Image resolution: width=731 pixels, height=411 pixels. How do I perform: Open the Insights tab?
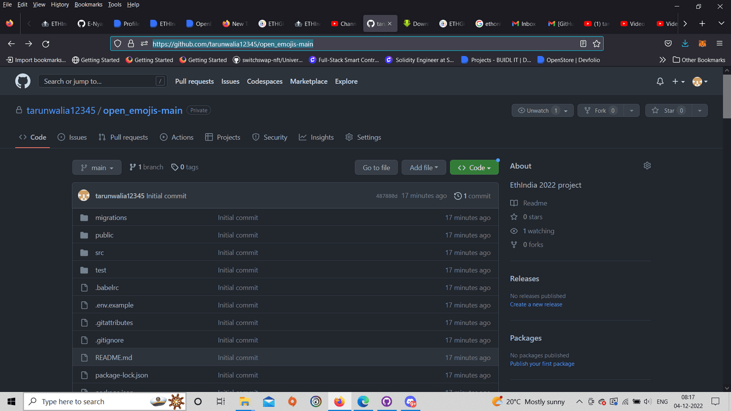[316, 138]
